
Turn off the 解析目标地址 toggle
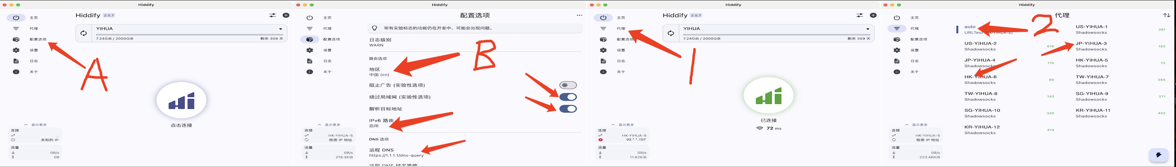coord(568,109)
